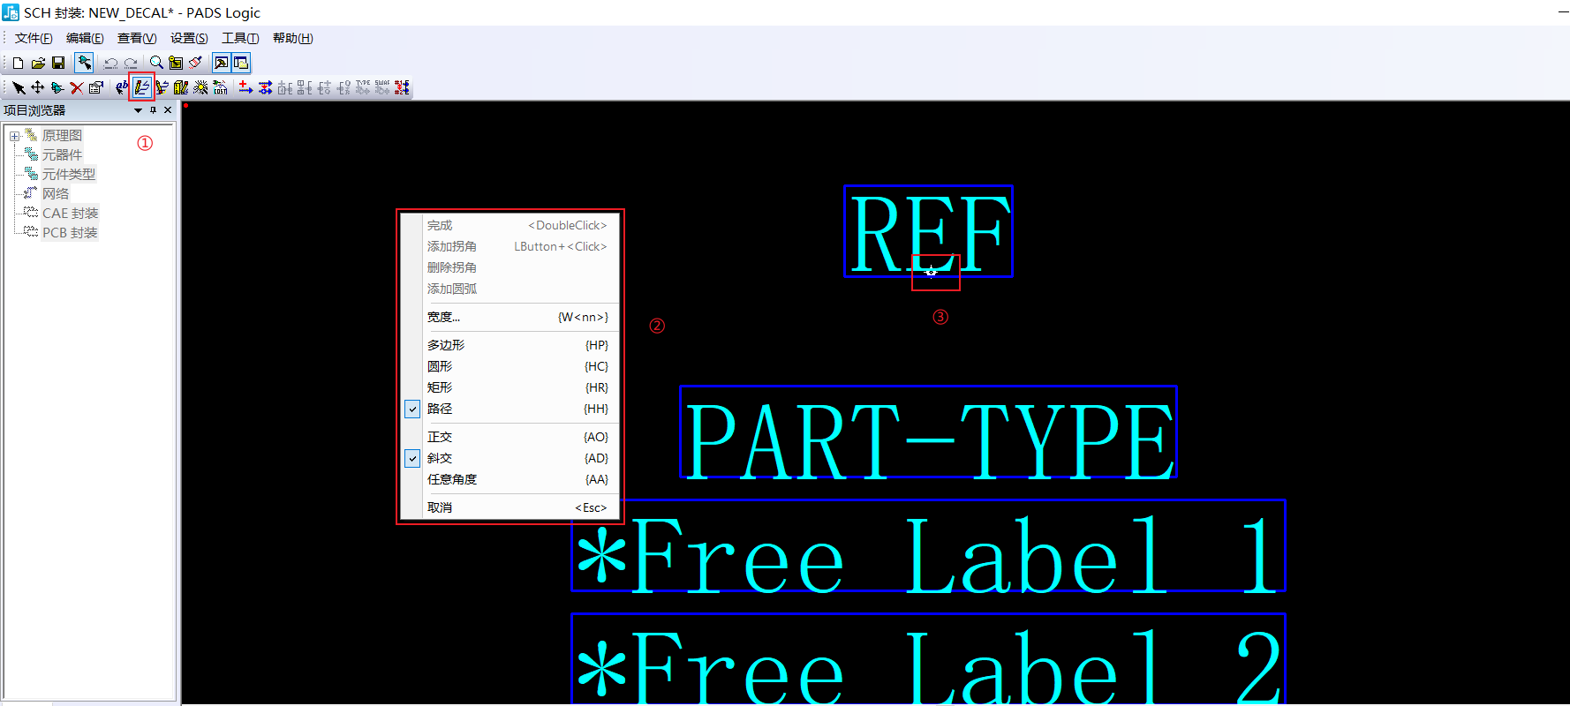Toggle the decal editing toolbar icon
The image size is (1570, 706).
[x=221, y=63]
